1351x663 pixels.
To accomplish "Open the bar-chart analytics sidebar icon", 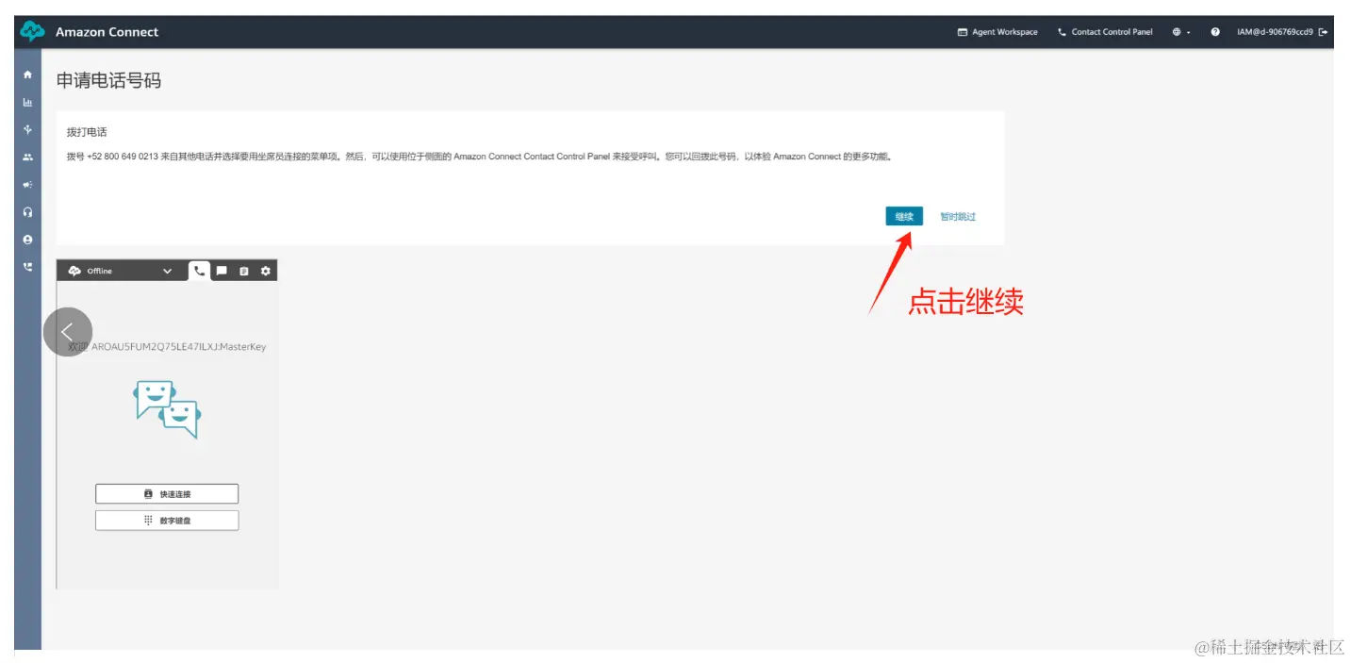I will pos(27,102).
